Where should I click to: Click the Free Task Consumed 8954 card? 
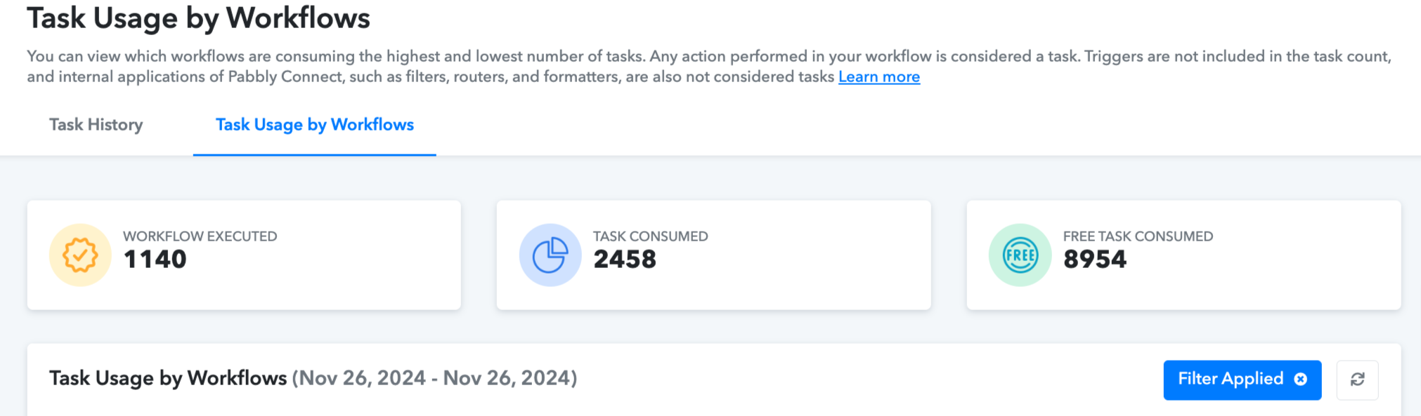click(1183, 255)
